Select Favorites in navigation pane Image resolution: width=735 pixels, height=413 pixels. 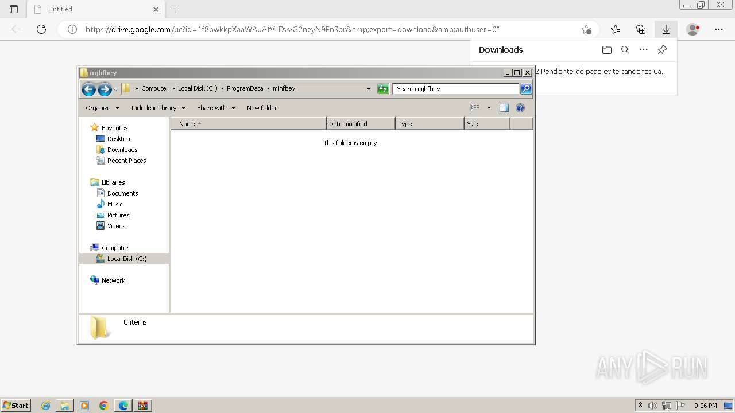114,128
